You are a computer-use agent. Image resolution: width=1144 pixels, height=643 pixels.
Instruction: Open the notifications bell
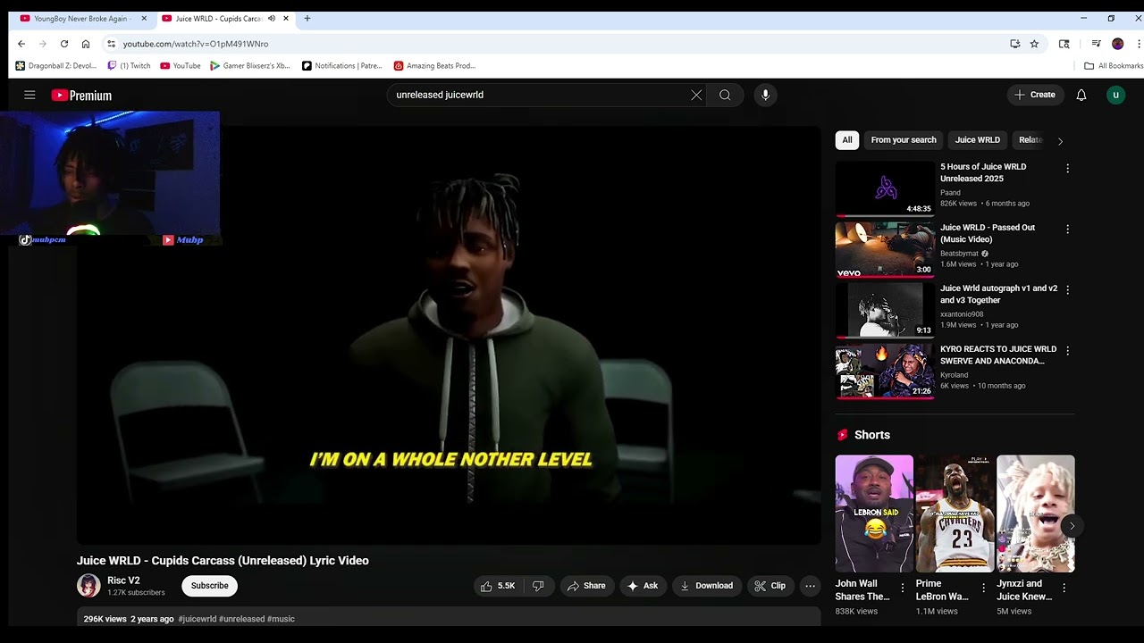1081,95
